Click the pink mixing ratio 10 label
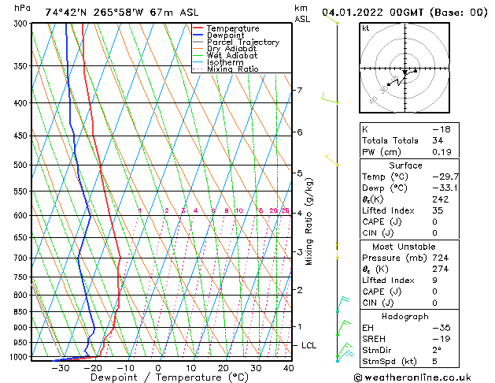The width and height of the screenshot is (495, 383). (x=239, y=210)
